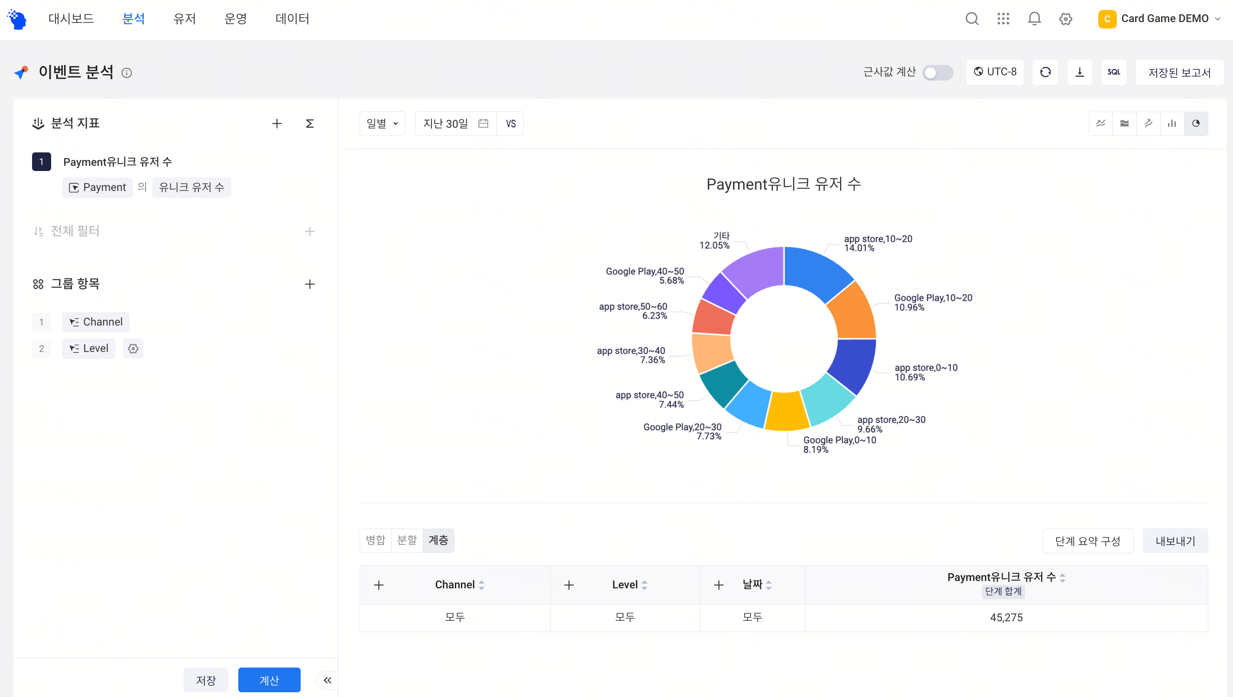Change the Channel group property
The height and width of the screenshot is (697, 1233).
(96, 322)
